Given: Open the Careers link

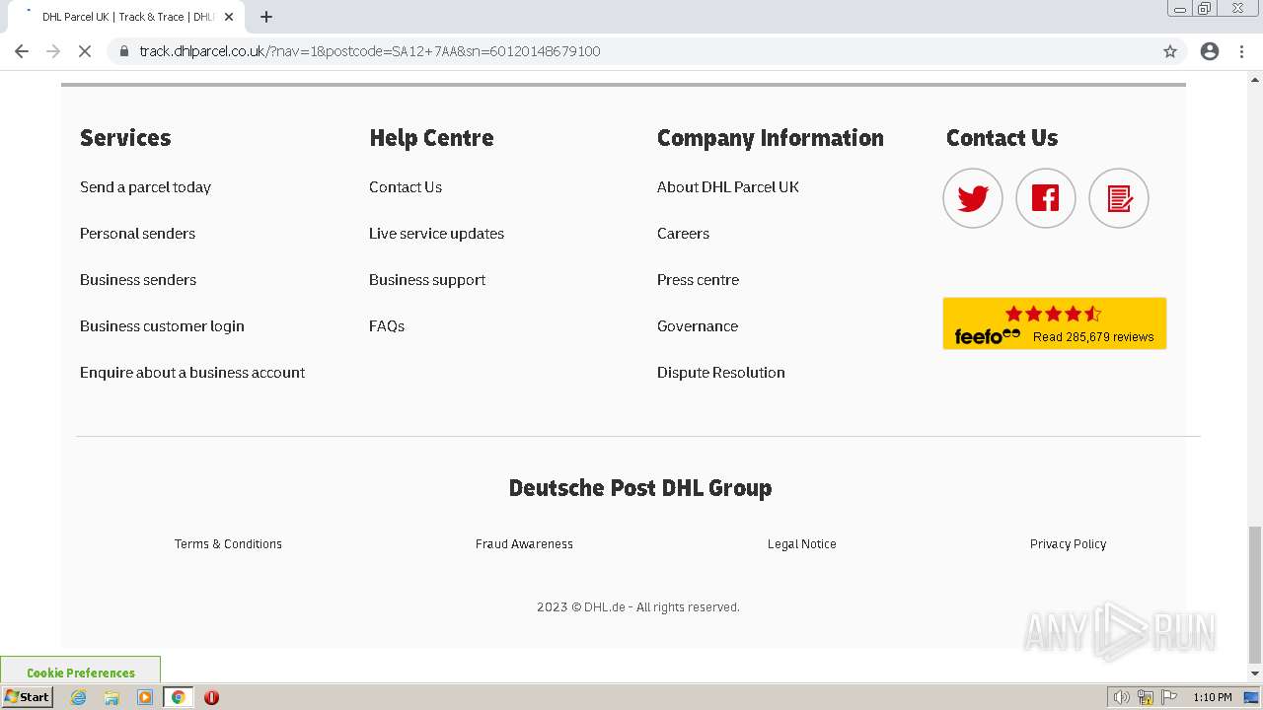Looking at the screenshot, I should [683, 234].
